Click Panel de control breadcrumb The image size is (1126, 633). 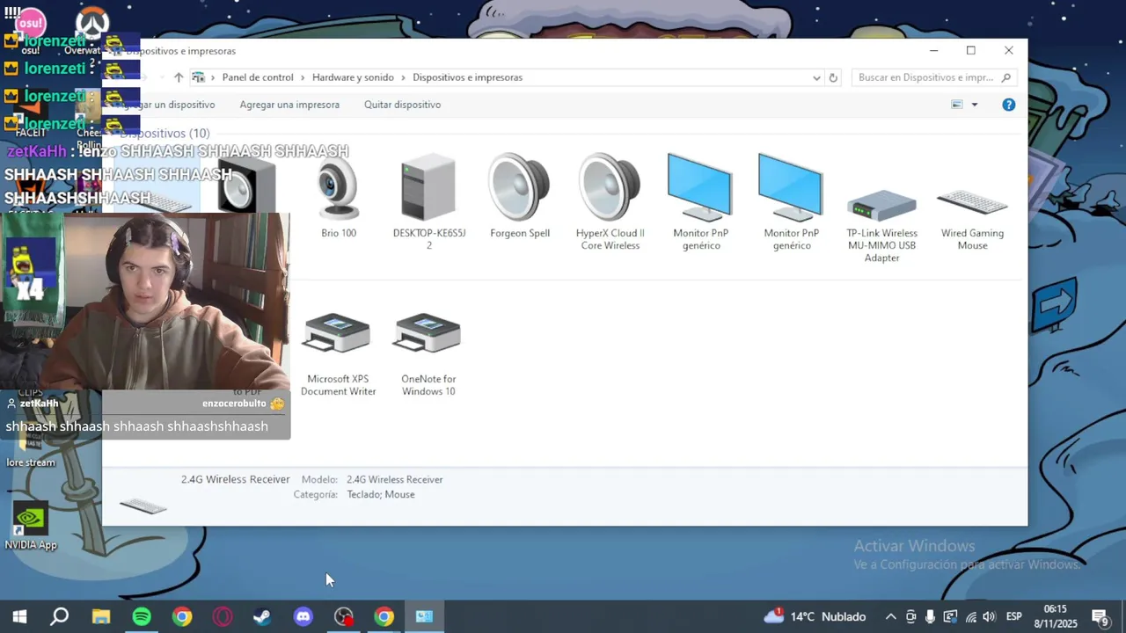click(x=258, y=77)
